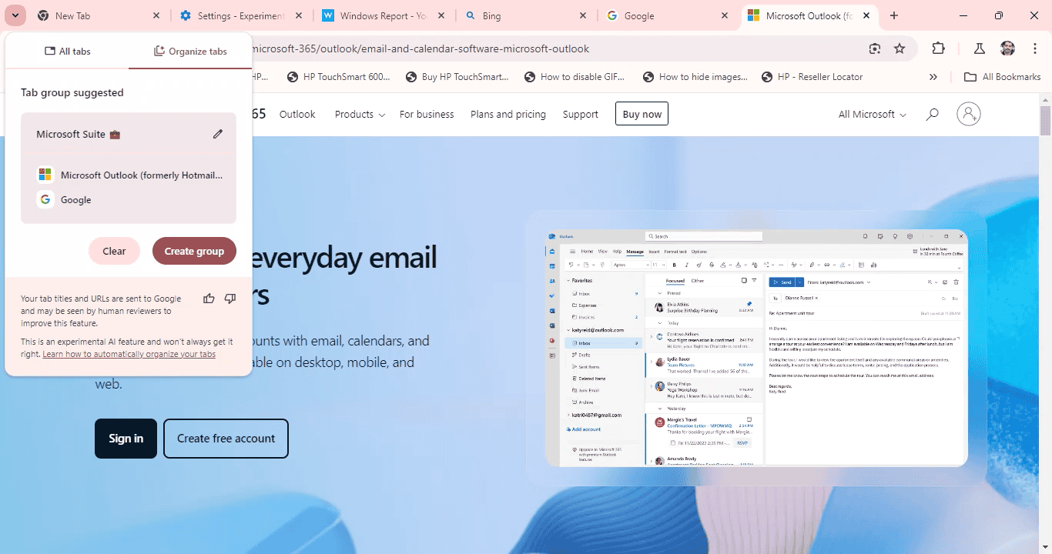The width and height of the screenshot is (1052, 554).
Task: Click the Sign in button
Action: 126,439
